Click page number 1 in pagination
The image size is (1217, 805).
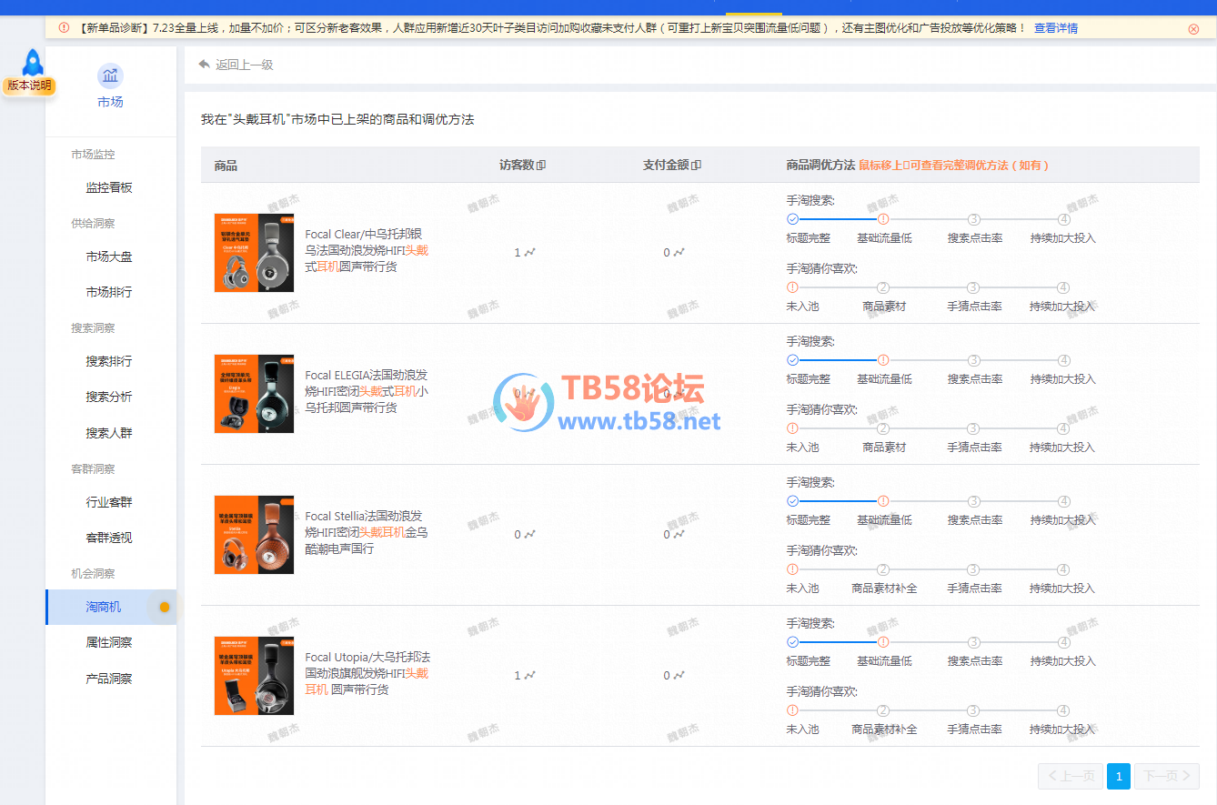[1119, 776]
